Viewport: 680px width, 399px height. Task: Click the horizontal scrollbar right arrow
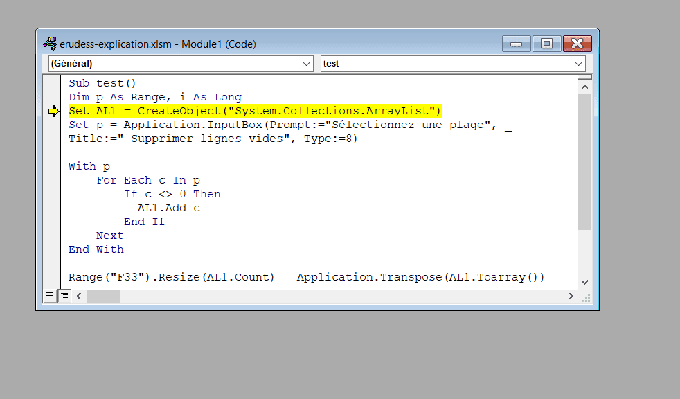pyautogui.click(x=571, y=296)
